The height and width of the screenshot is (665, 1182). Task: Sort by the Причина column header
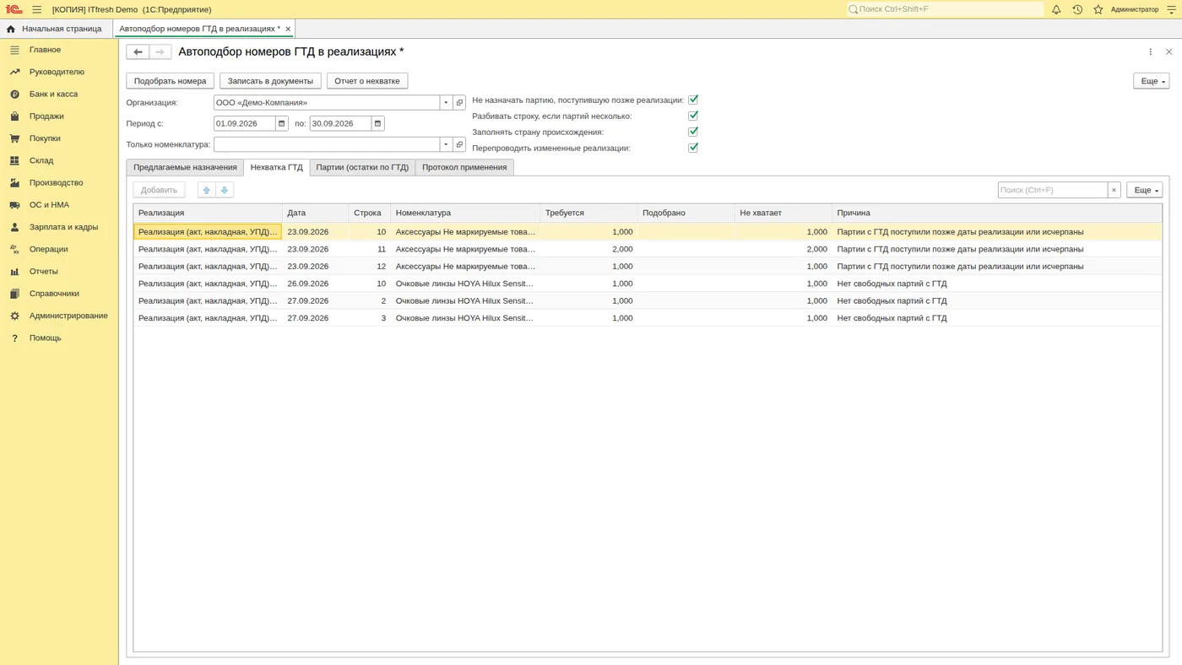pos(996,213)
